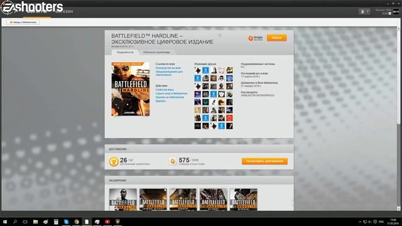Click the РАСШИРЕНИЯ section header
The height and width of the screenshot is (226, 402).
coord(117,180)
